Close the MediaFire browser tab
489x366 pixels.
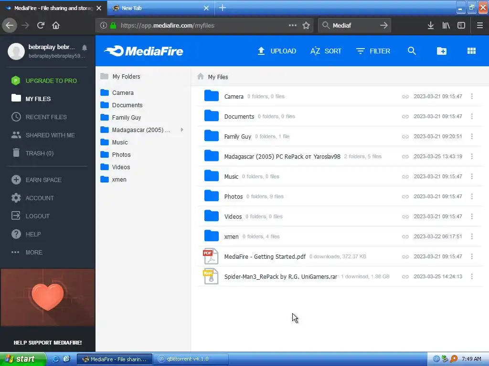(99, 8)
